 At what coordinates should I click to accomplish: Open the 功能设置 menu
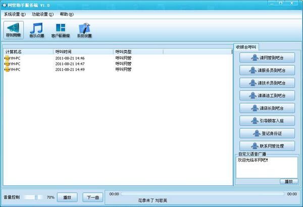pyautogui.click(x=42, y=14)
